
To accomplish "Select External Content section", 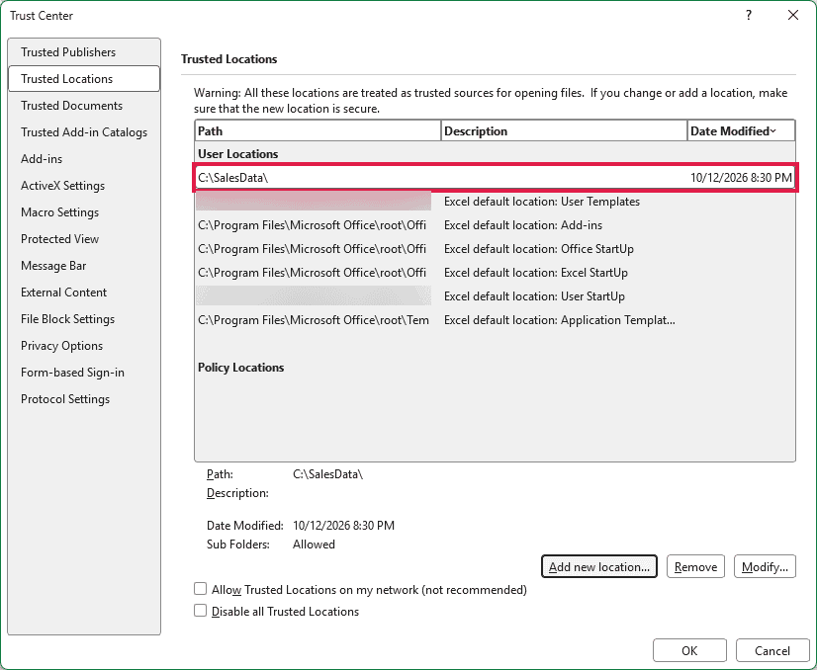I will click(84, 293).
